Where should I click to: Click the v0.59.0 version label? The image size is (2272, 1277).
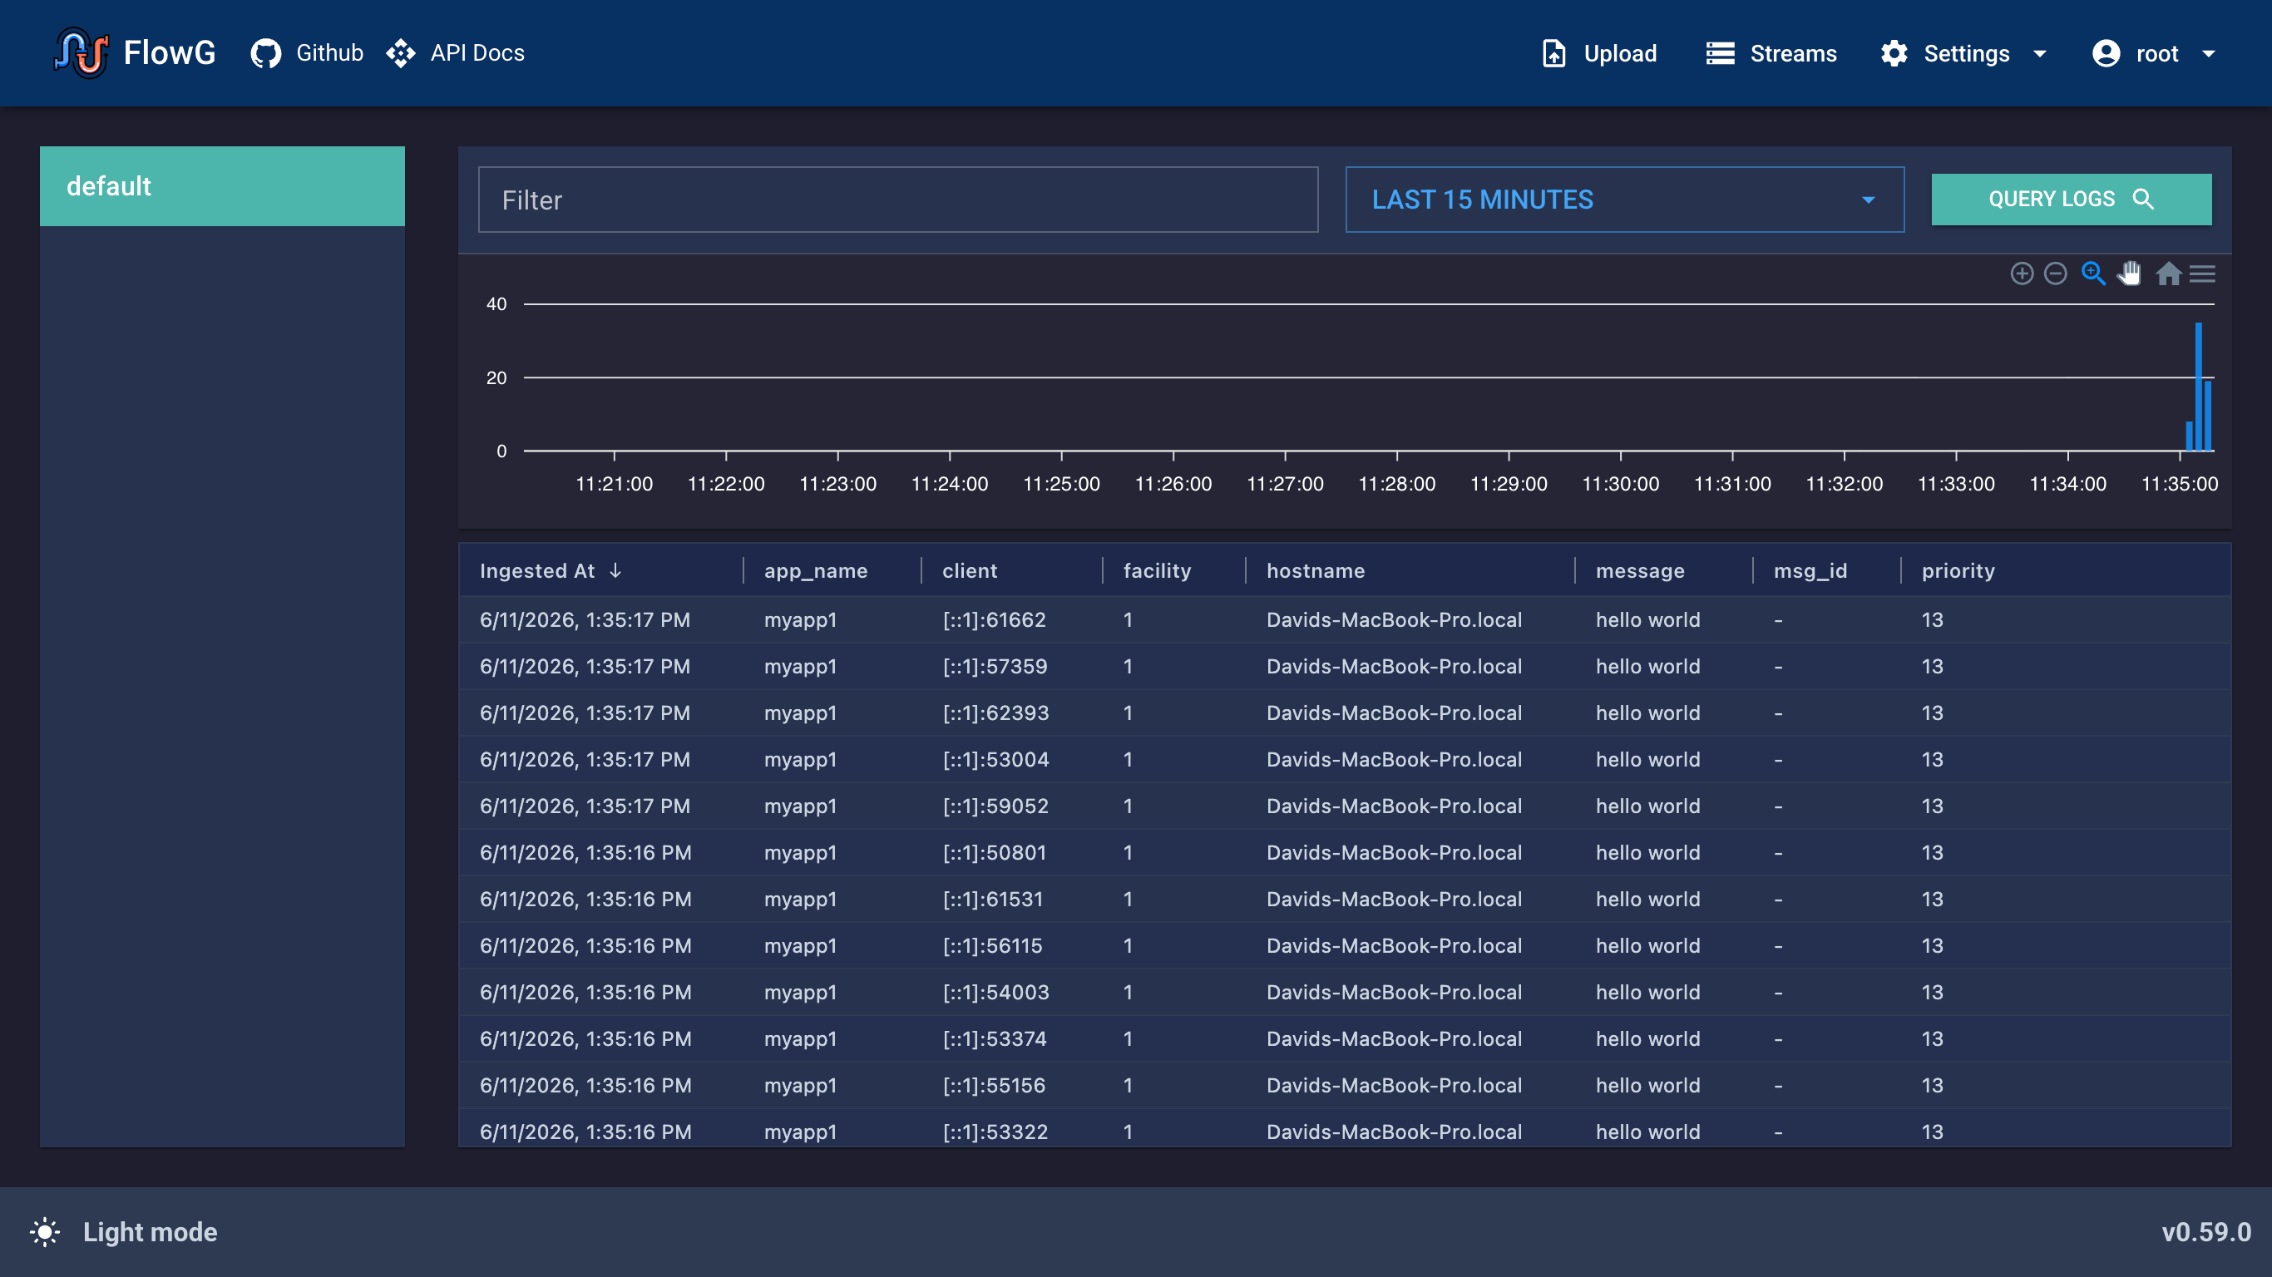coord(2207,1232)
